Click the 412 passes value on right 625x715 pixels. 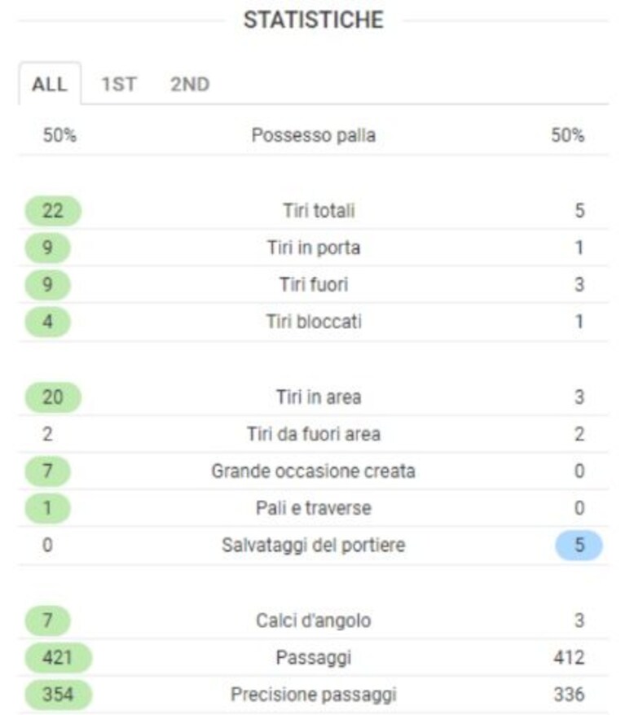click(569, 657)
